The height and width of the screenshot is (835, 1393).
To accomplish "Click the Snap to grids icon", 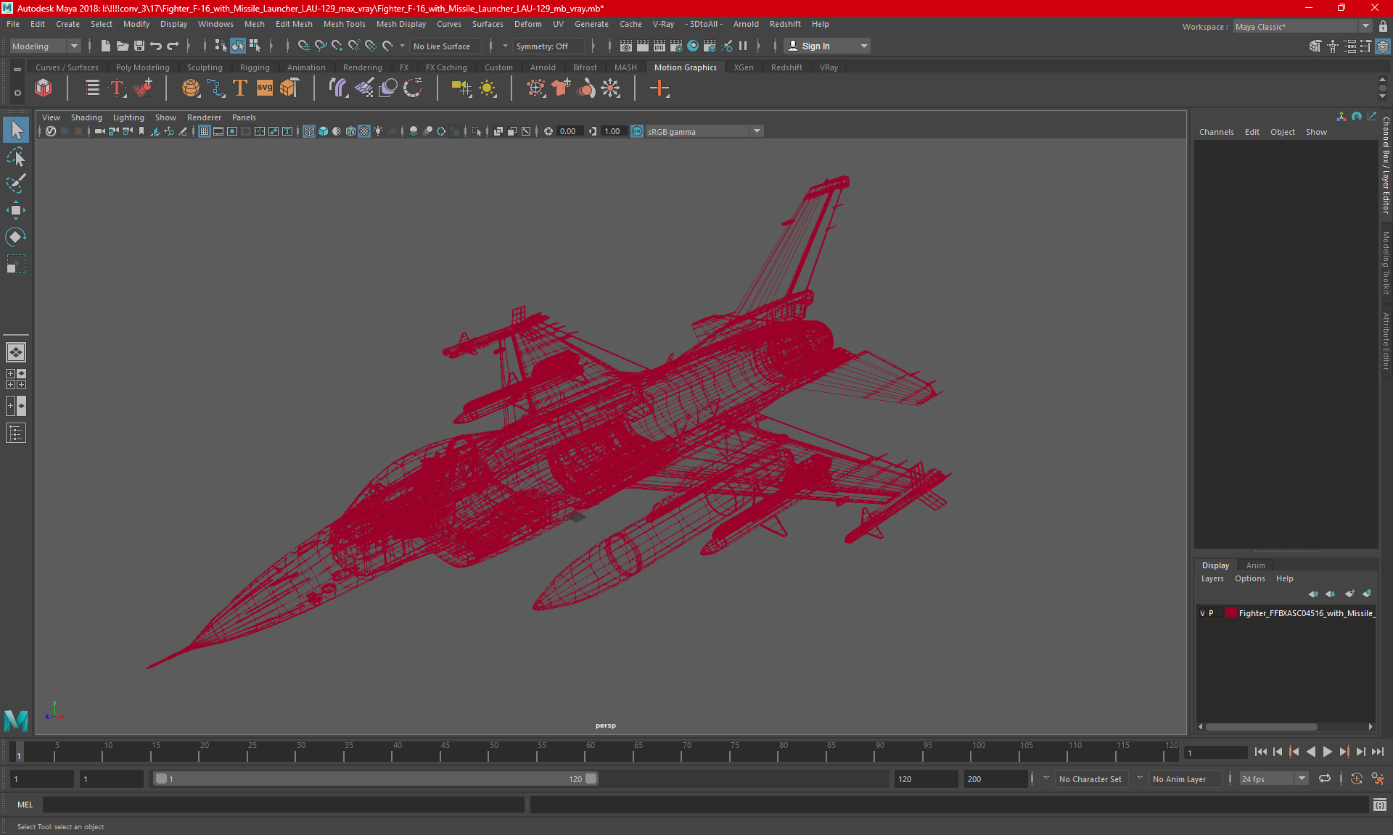I will pyautogui.click(x=303, y=46).
